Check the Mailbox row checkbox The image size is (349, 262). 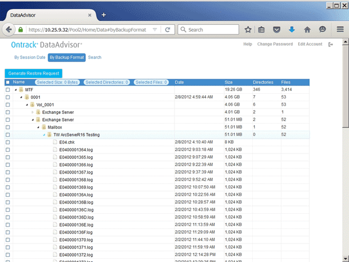8,127
